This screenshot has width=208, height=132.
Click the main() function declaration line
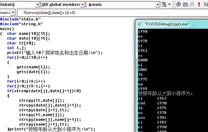pyautogui.click(x=7, y=29)
